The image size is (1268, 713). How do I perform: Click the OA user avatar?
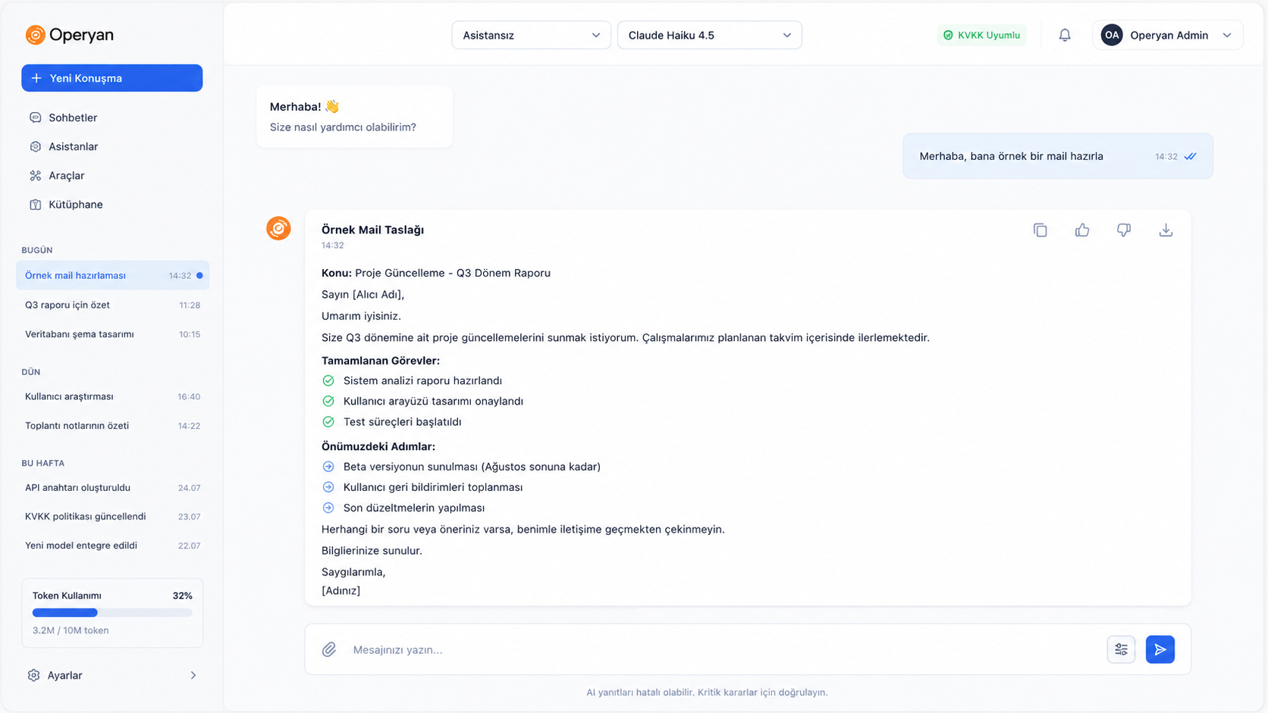1112,35
